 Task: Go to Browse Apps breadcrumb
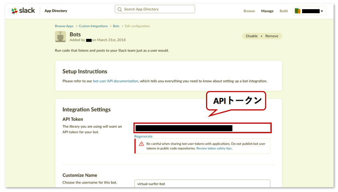click(64, 26)
